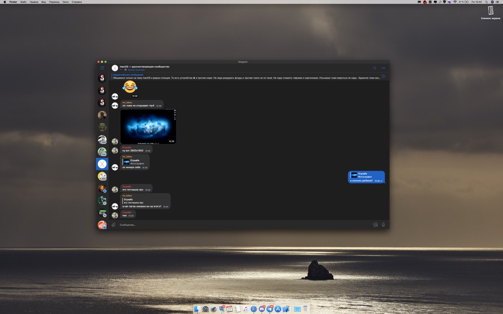This screenshot has width=503, height=314.
Task: Open mr_lakec profile from the vlc message name
Action: click(127, 102)
